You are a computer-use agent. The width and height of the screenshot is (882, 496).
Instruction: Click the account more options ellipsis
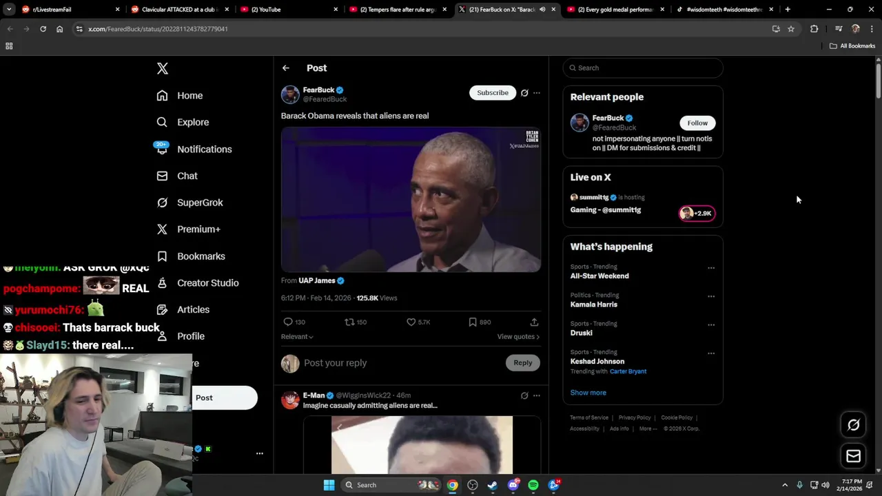click(260, 453)
